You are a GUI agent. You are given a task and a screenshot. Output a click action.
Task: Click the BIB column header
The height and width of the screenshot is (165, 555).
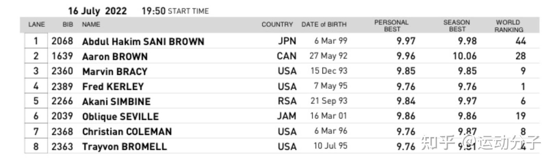point(68,25)
